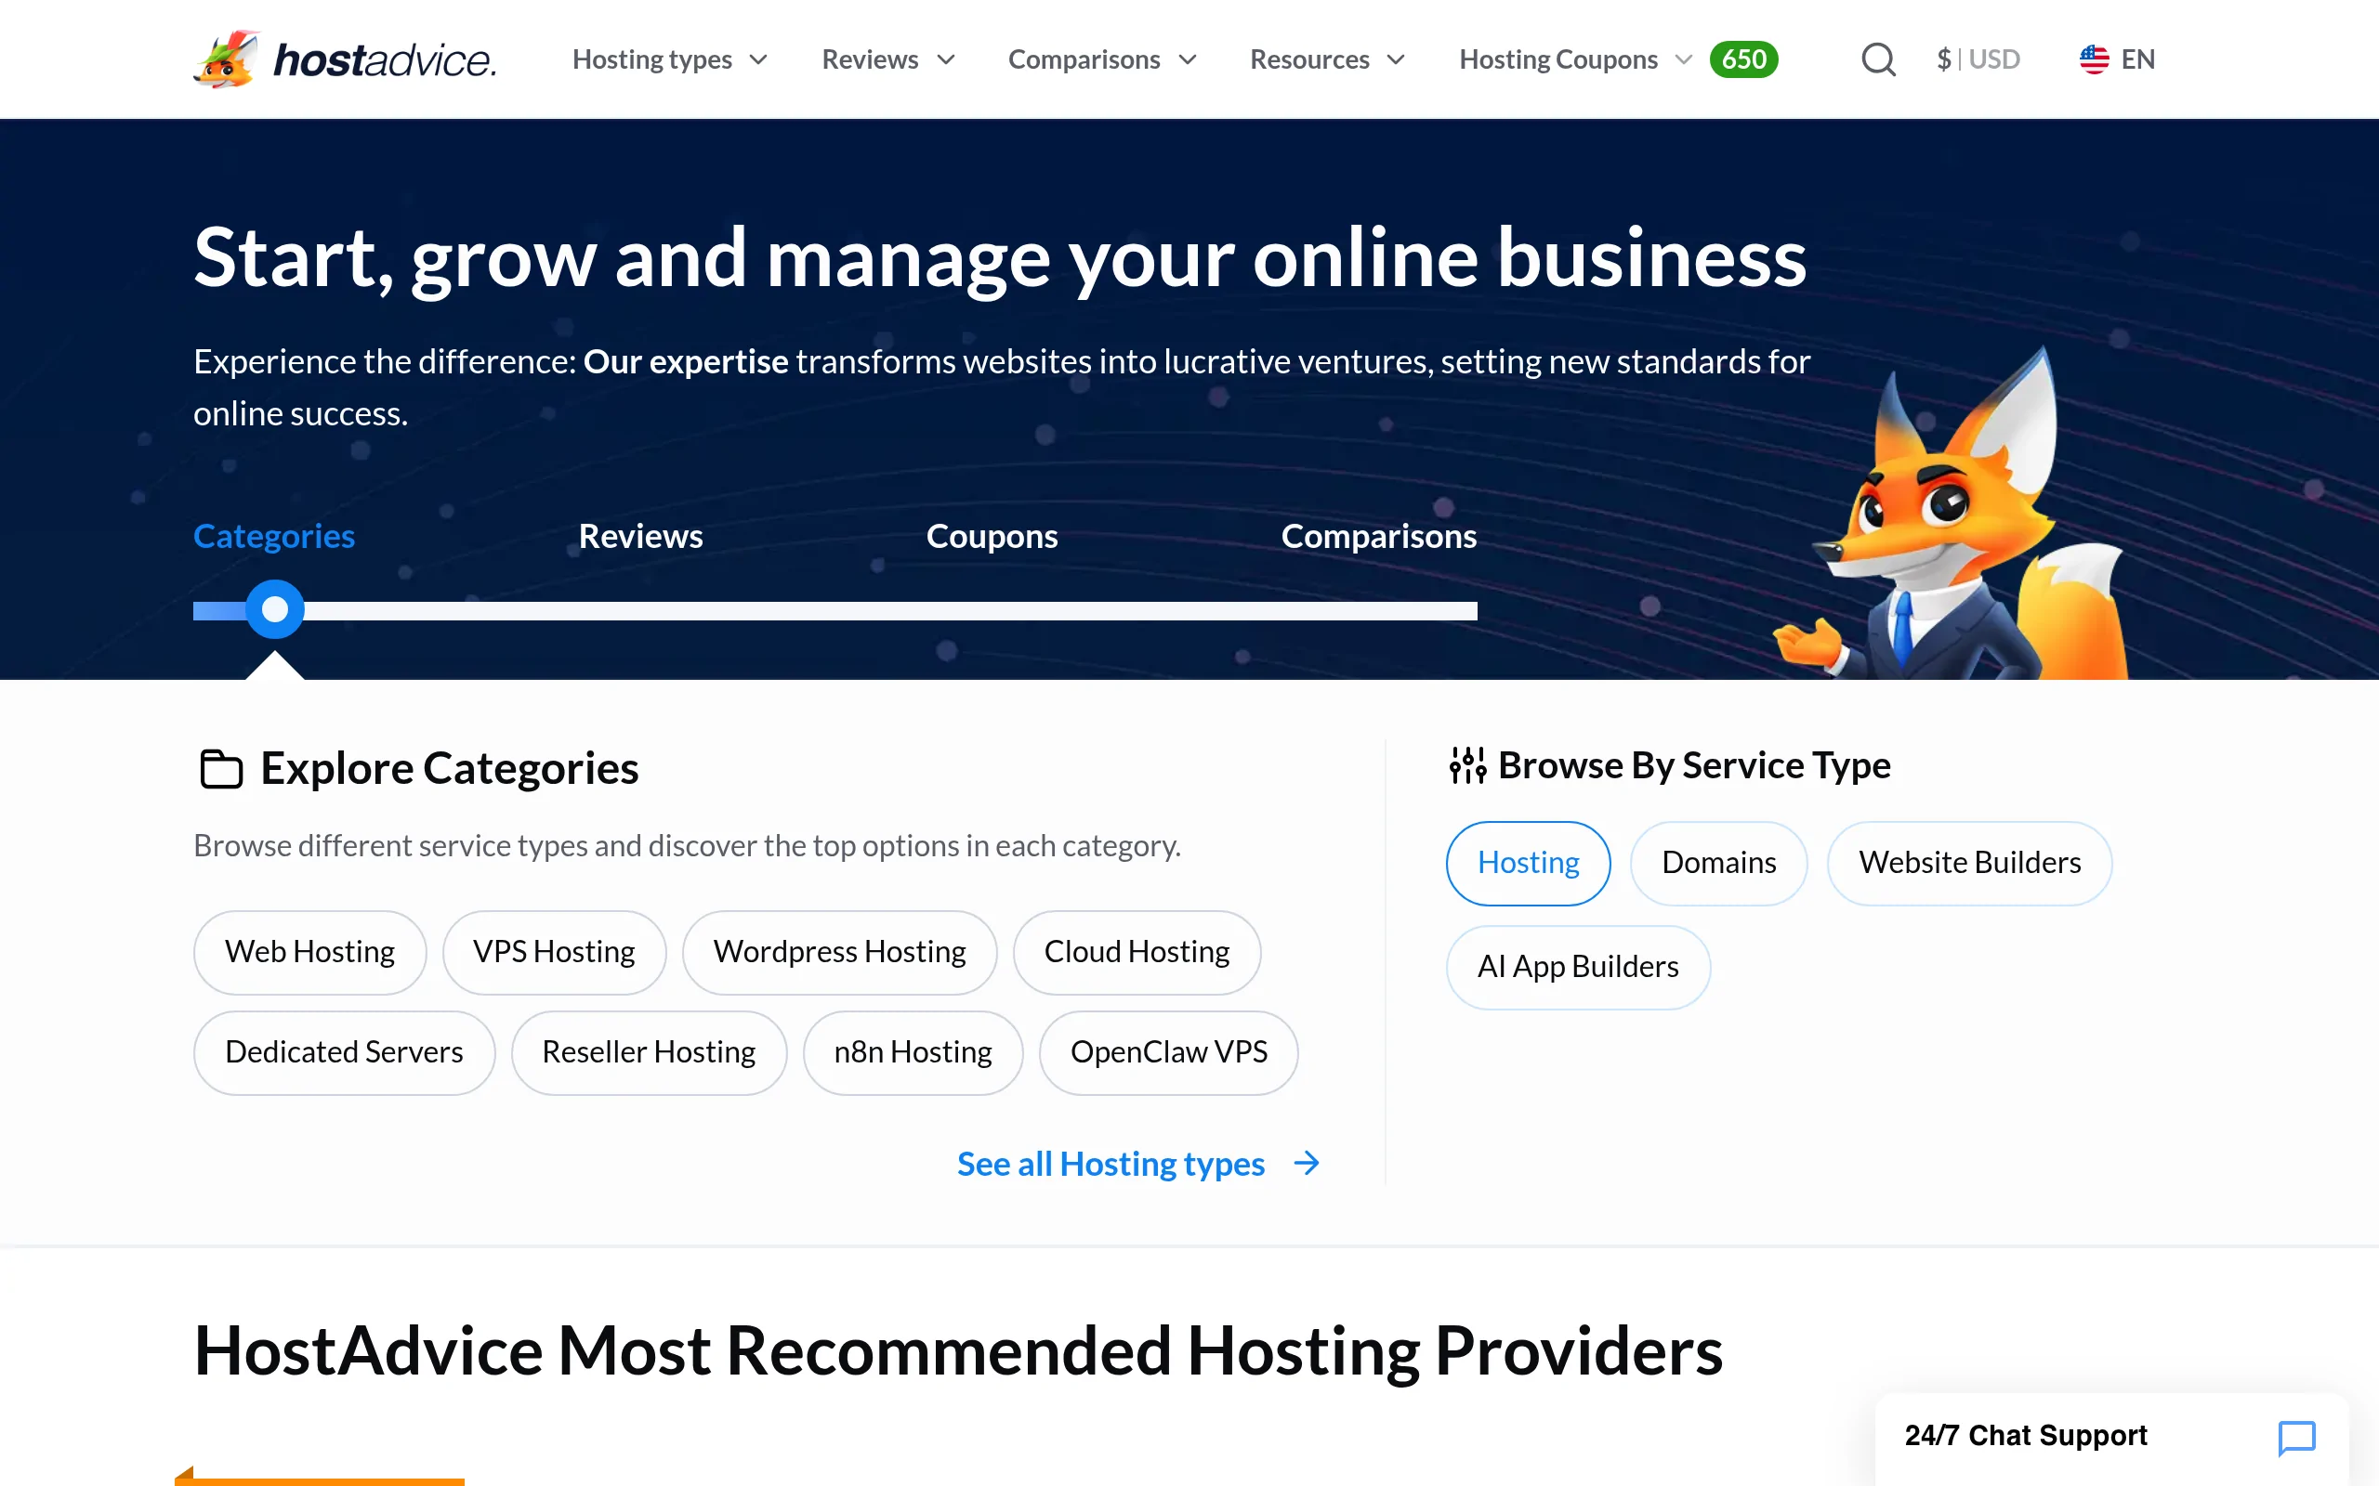Open the VPS Hosting category
This screenshot has width=2379, height=1486.
coord(554,952)
